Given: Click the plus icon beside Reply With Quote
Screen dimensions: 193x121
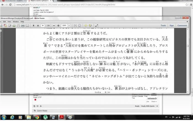Looking at the screenshot, I should coord(157,106).
